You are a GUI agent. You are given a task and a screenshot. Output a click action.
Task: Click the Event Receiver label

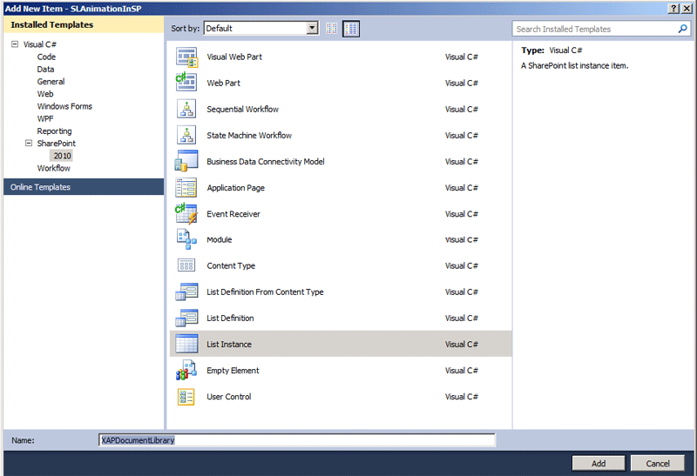[x=233, y=214]
